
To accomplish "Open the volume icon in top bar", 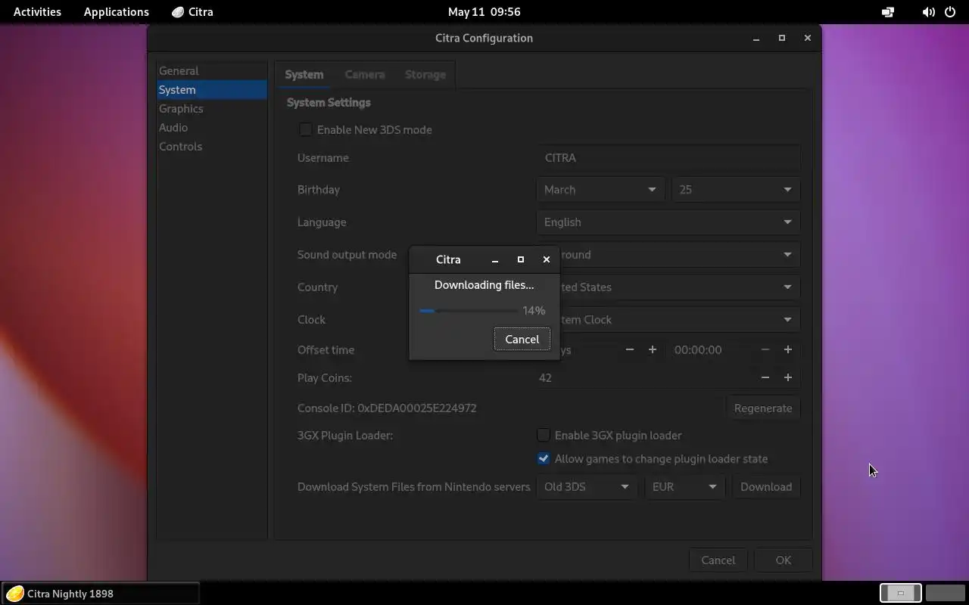I will 928,12.
